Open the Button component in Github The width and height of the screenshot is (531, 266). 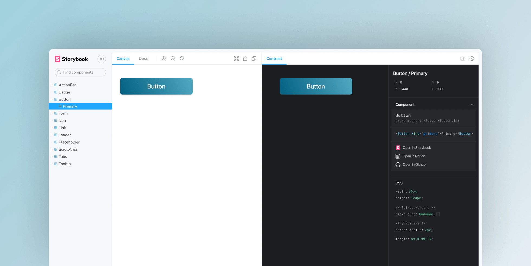coord(414,164)
